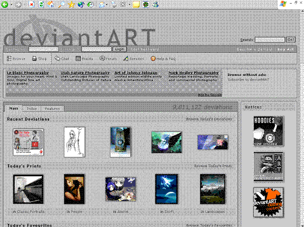Click the Go! search button
Screen dimensions: 304x227
(291, 39)
